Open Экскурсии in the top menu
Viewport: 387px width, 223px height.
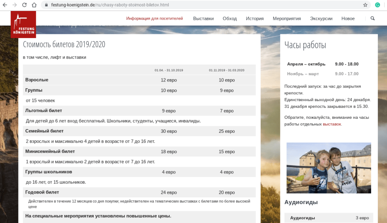[321, 18]
